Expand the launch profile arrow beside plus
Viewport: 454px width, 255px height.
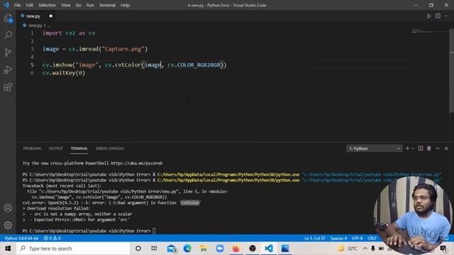click(x=413, y=149)
